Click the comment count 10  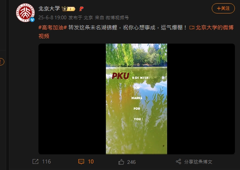coord(91,162)
